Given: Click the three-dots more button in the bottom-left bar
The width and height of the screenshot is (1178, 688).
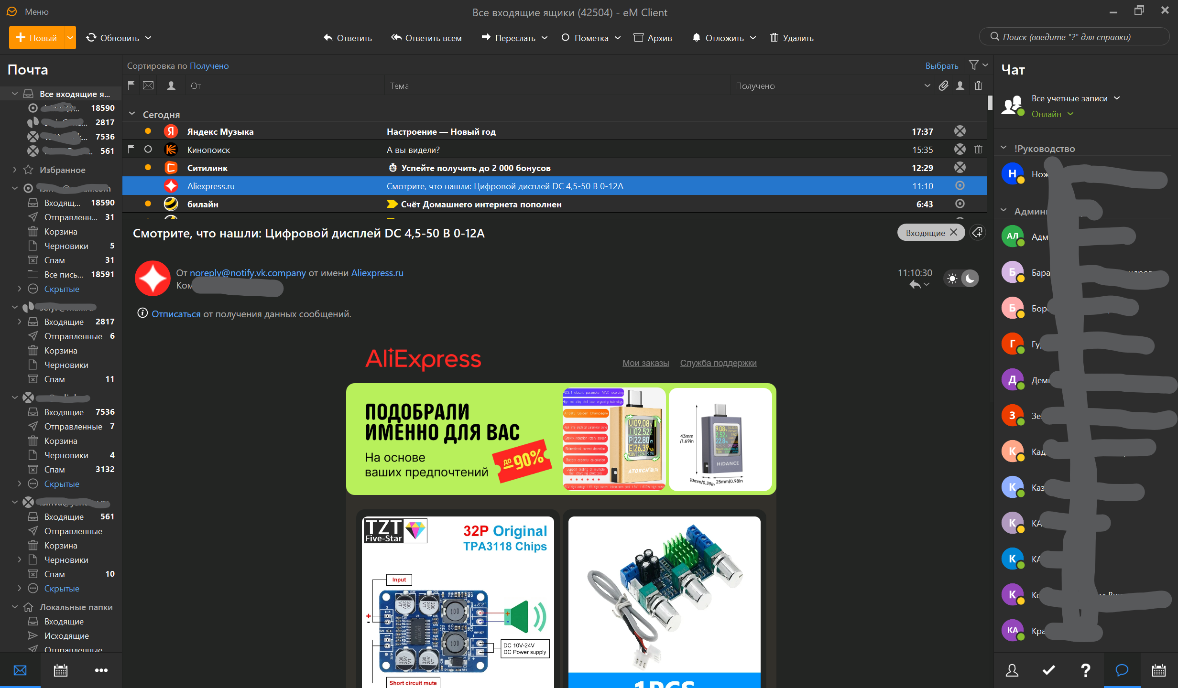Looking at the screenshot, I should click(101, 670).
